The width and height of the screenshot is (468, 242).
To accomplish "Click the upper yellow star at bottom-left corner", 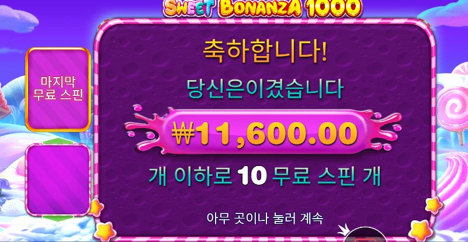I will (x=96, y=208).
